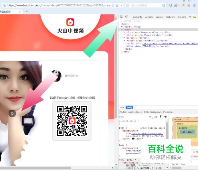Click the #F7FBFC background color swatch
Viewport: 198px width, 170px height.
pyautogui.click(x=140, y=136)
